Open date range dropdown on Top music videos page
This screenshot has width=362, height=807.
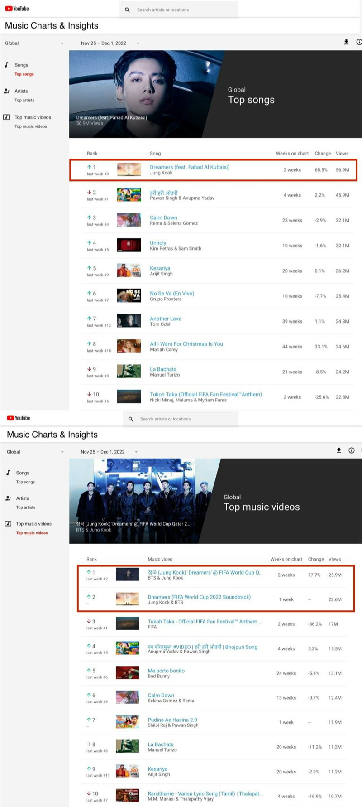[x=110, y=452]
